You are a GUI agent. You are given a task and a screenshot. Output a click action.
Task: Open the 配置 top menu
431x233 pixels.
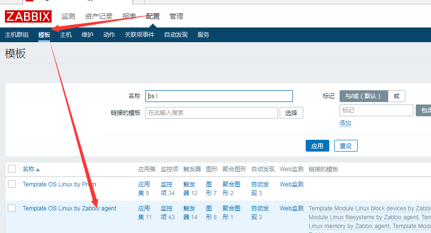click(153, 17)
